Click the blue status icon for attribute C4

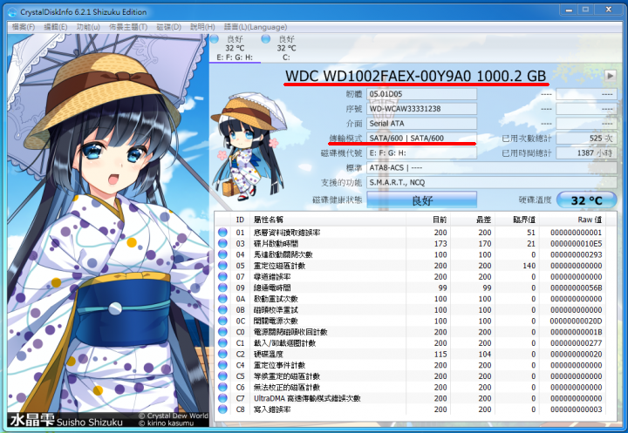[222, 365]
